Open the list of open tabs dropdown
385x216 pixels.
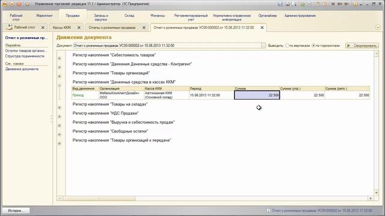(378, 28)
